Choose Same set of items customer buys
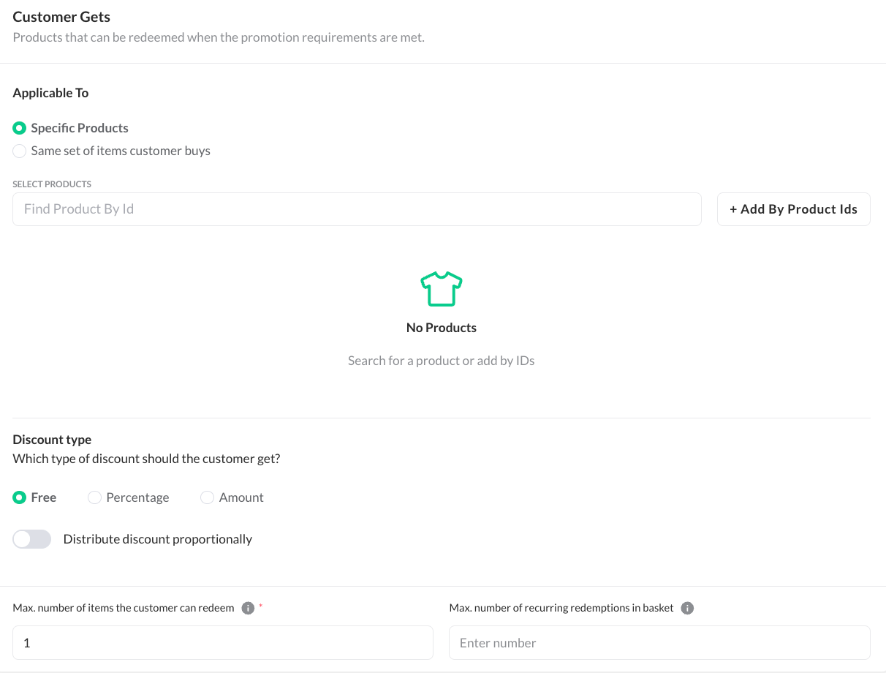886x673 pixels. (x=20, y=151)
